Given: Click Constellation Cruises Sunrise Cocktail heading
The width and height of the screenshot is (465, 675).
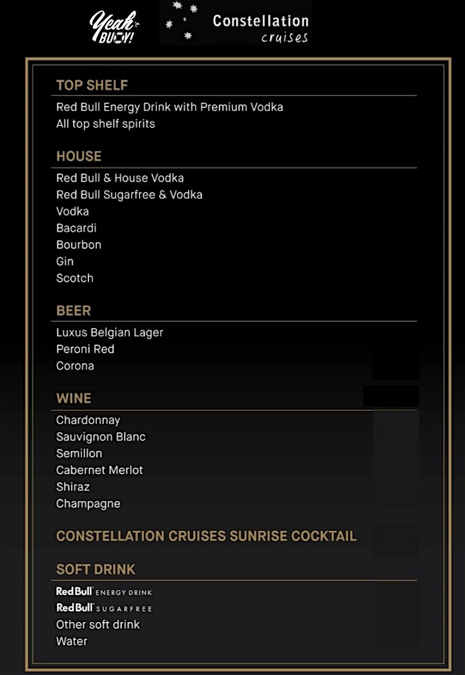Looking at the screenshot, I should (x=206, y=536).
